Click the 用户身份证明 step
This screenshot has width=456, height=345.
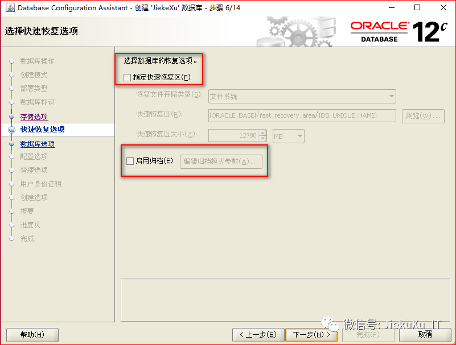(41, 184)
